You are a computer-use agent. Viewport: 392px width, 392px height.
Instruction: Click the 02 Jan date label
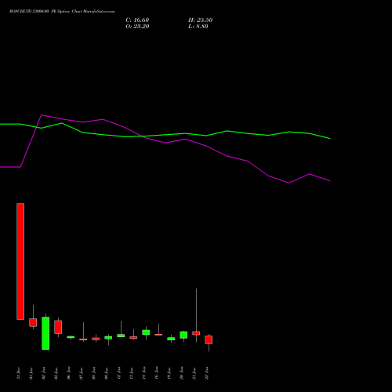(44, 373)
